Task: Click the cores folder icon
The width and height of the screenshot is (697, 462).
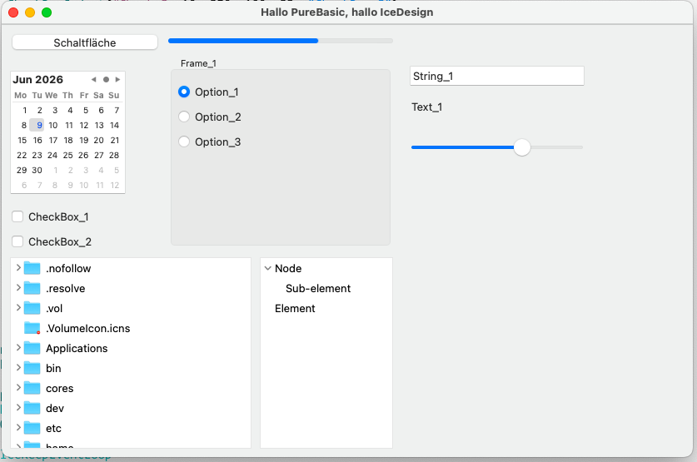Action: 32,388
